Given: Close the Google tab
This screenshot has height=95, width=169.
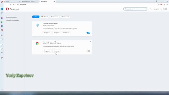Looking at the screenshot, I should [x=20, y=1].
